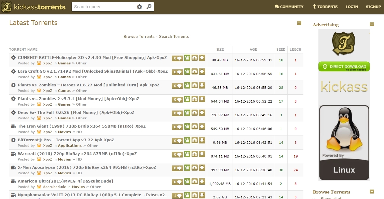Download torrent file for Lara Croft GO
The height and width of the screenshot is (199, 384).
point(202,72)
